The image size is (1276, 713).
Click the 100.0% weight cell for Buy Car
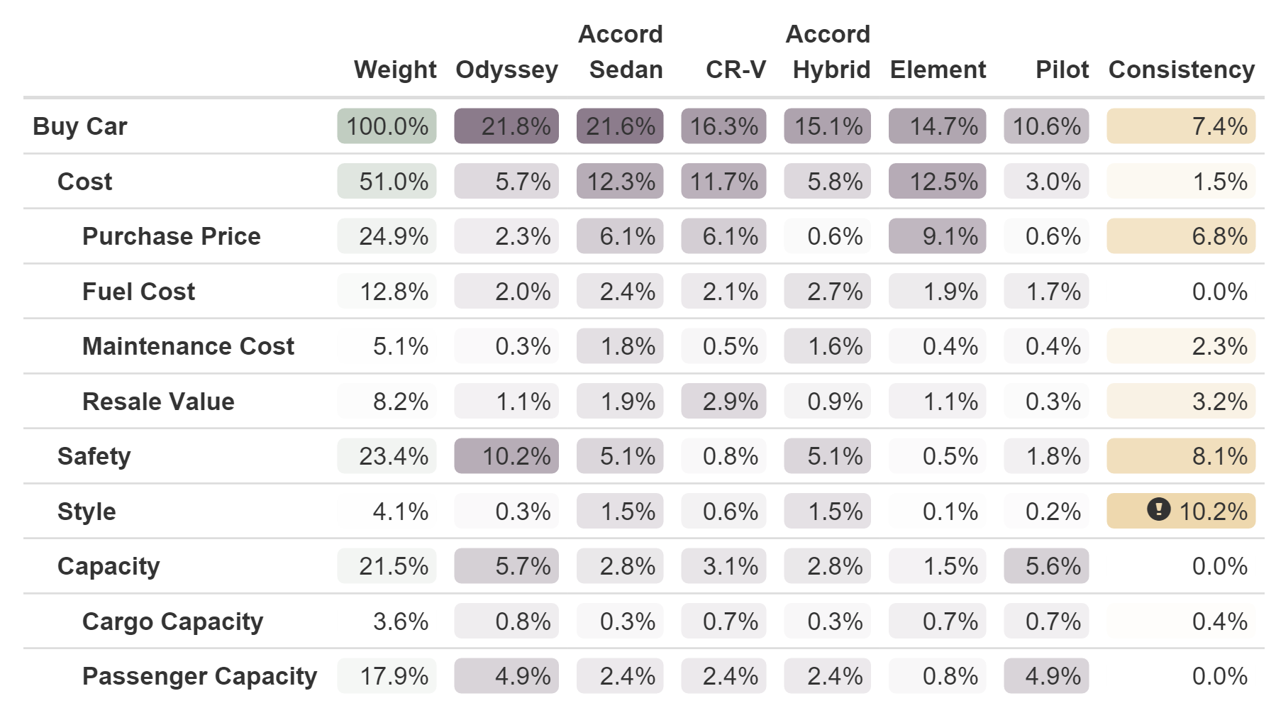point(387,126)
